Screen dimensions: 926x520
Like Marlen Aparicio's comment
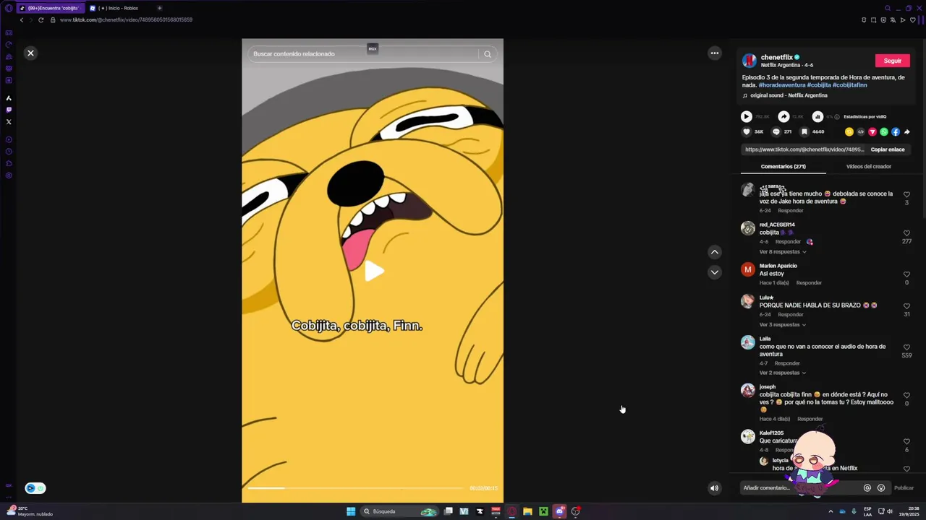pos(906,274)
